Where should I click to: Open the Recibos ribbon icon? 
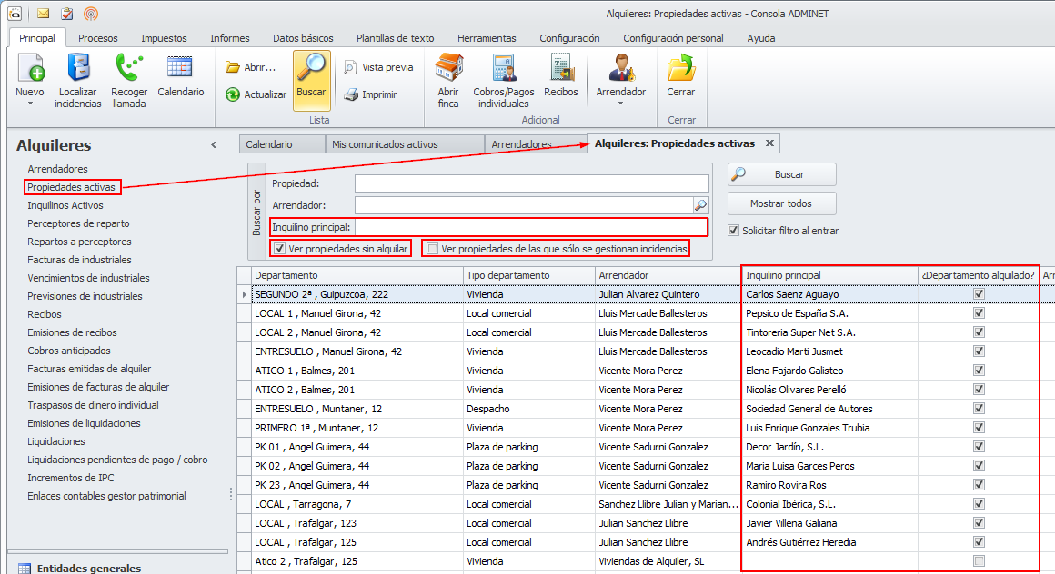coord(561,69)
